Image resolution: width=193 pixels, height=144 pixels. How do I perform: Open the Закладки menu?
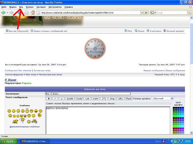click(41, 7)
